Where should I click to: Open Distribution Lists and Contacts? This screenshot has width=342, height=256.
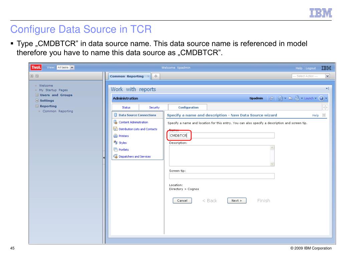[138, 129]
